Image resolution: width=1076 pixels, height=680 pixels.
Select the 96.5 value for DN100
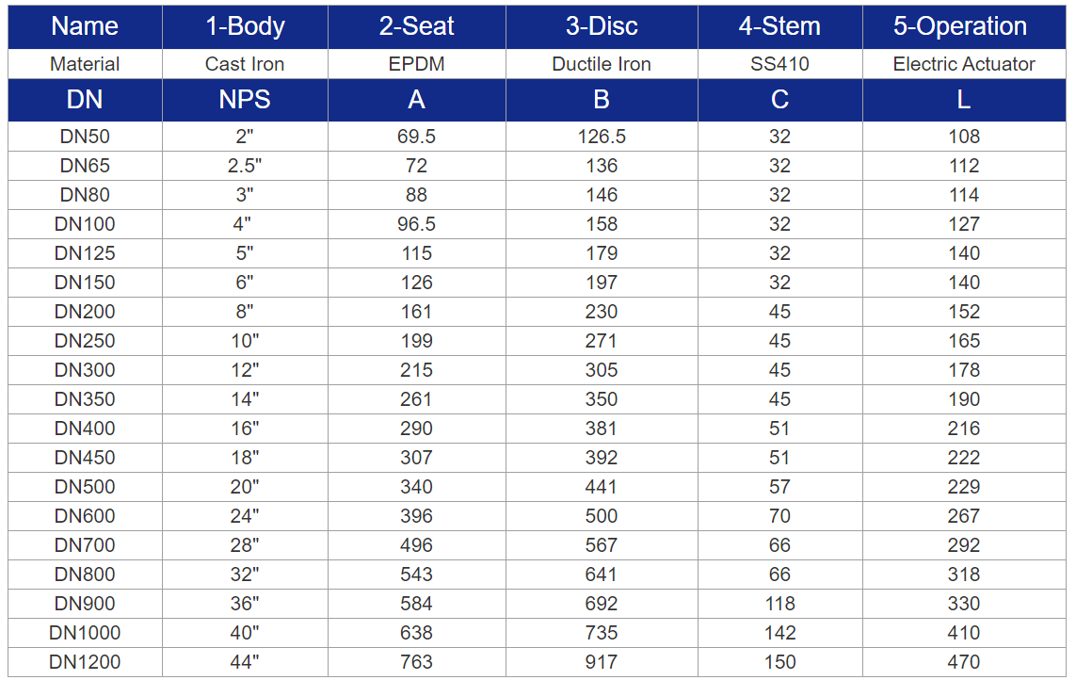pyautogui.click(x=416, y=224)
